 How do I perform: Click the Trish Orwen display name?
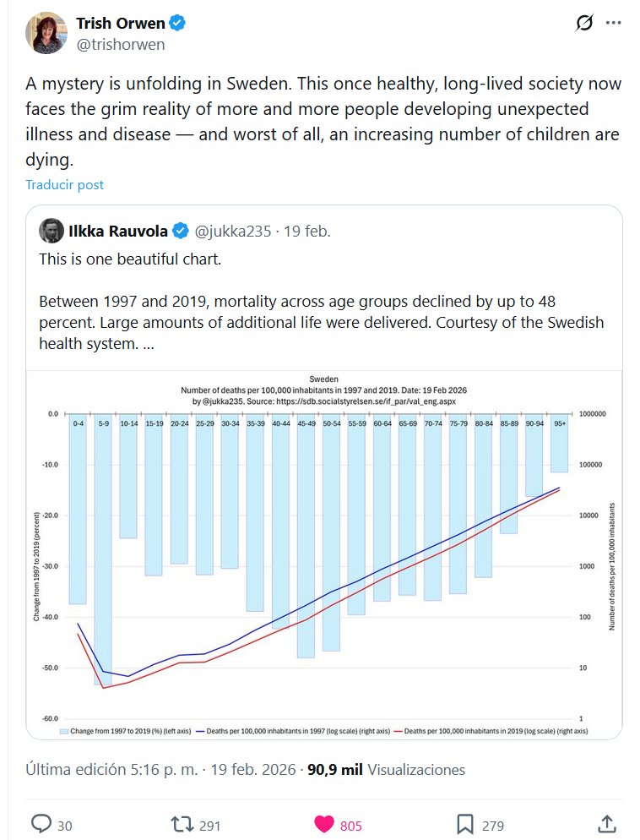(x=120, y=23)
